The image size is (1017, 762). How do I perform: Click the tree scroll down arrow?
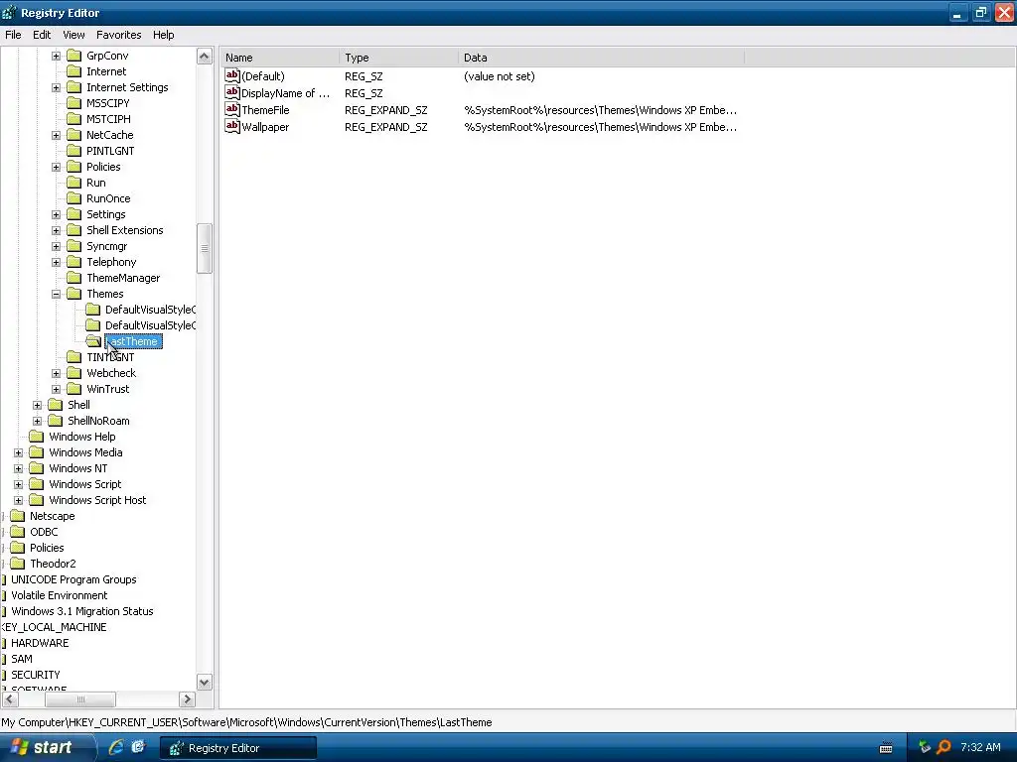click(205, 683)
